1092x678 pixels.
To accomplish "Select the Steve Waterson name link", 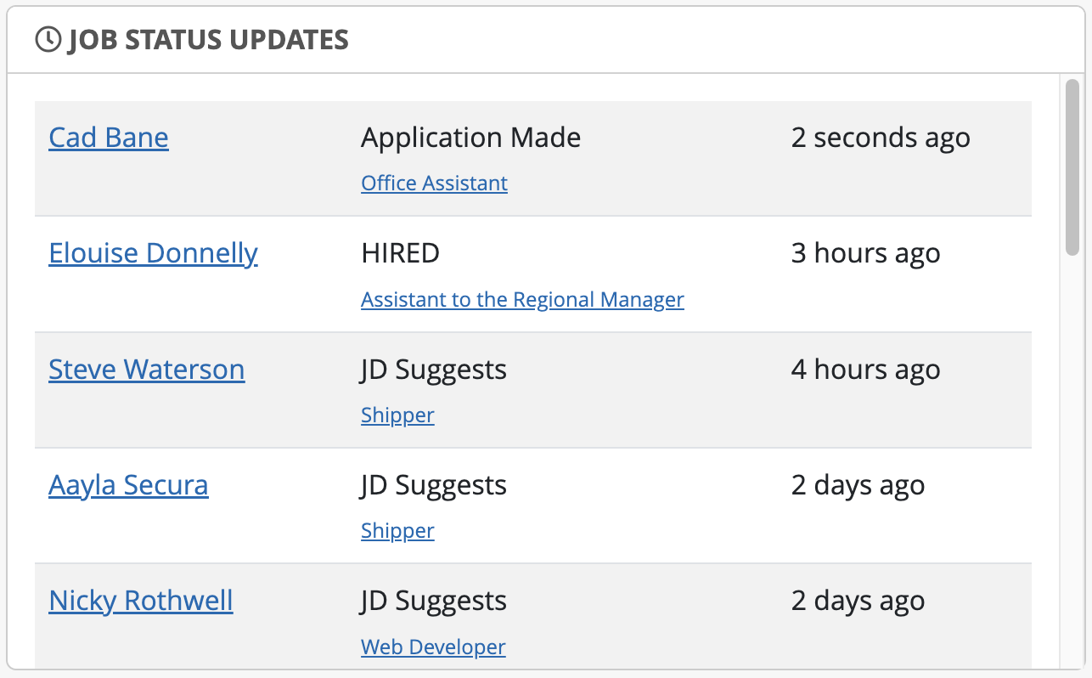I will tap(147, 370).
